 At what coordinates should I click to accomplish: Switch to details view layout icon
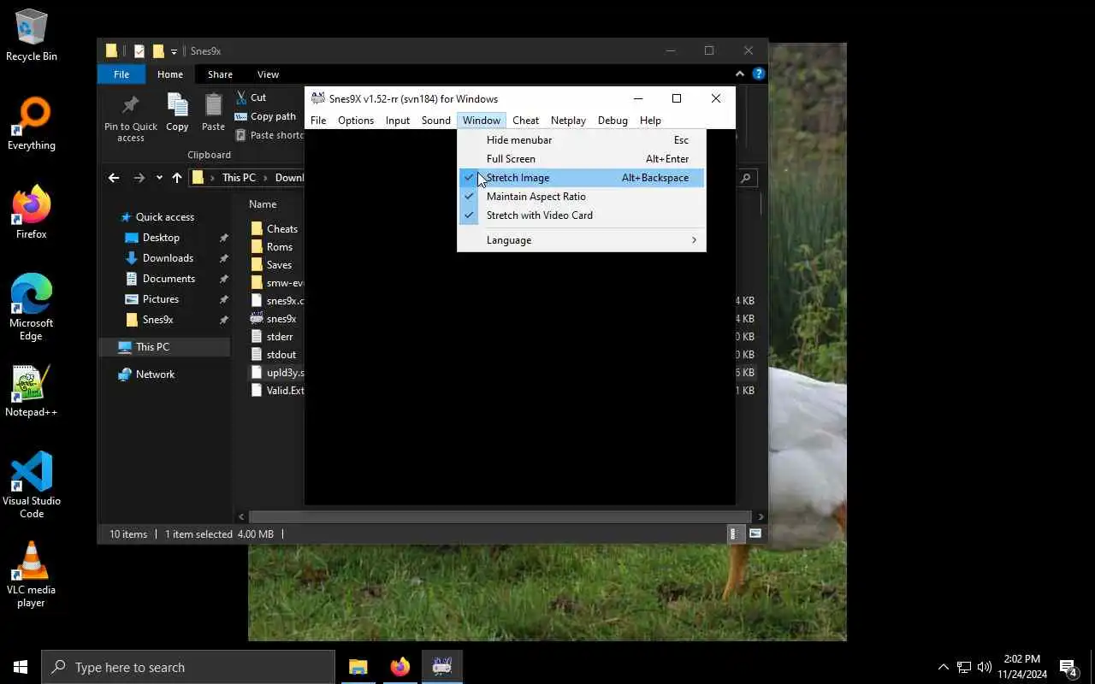734,534
